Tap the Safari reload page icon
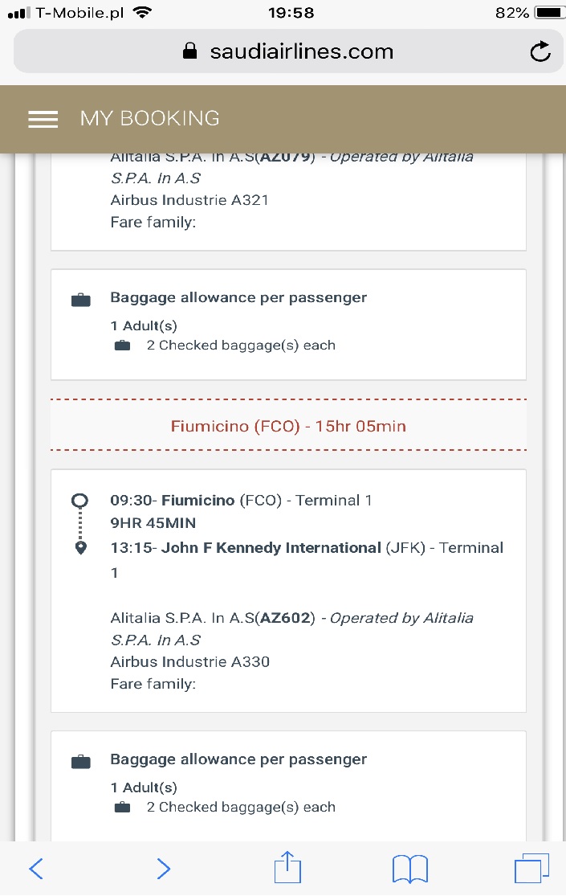Screen dimensions: 566x896 point(540,51)
